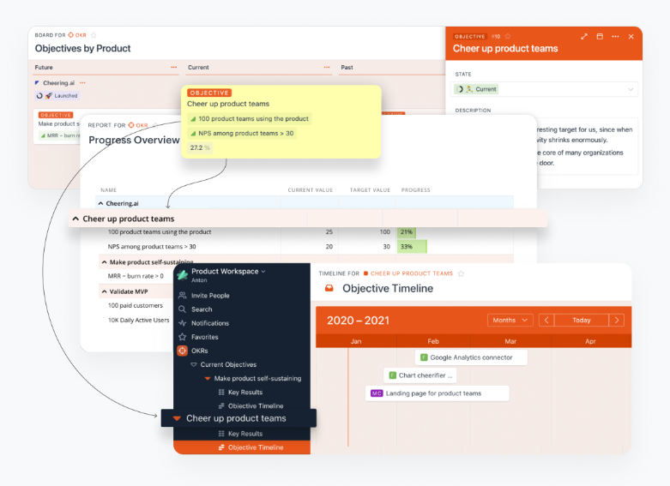Image resolution: width=670 pixels, height=486 pixels.
Task: Open the Months timescale dropdown
Action: pos(510,320)
